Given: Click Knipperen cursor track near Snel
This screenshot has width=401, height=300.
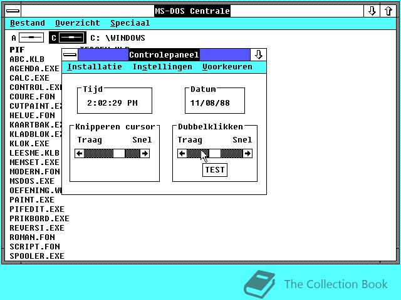Looking at the screenshot, I should (132, 154).
